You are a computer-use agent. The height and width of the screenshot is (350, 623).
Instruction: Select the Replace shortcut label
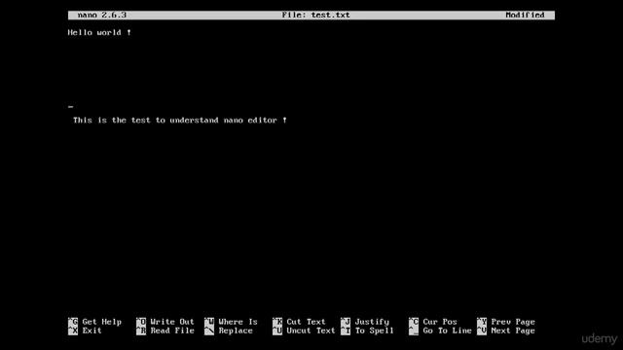click(229, 331)
